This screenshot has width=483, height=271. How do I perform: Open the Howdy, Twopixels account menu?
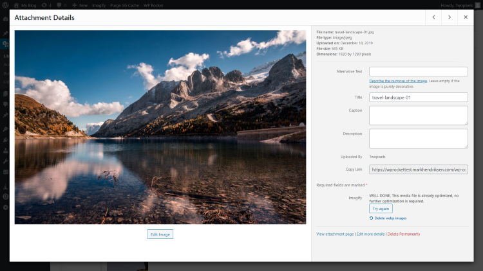pos(460,5)
